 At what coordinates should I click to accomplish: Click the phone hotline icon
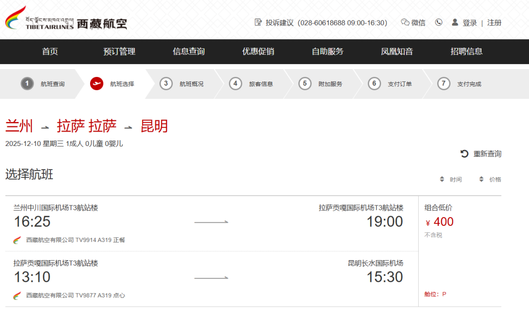438,22
